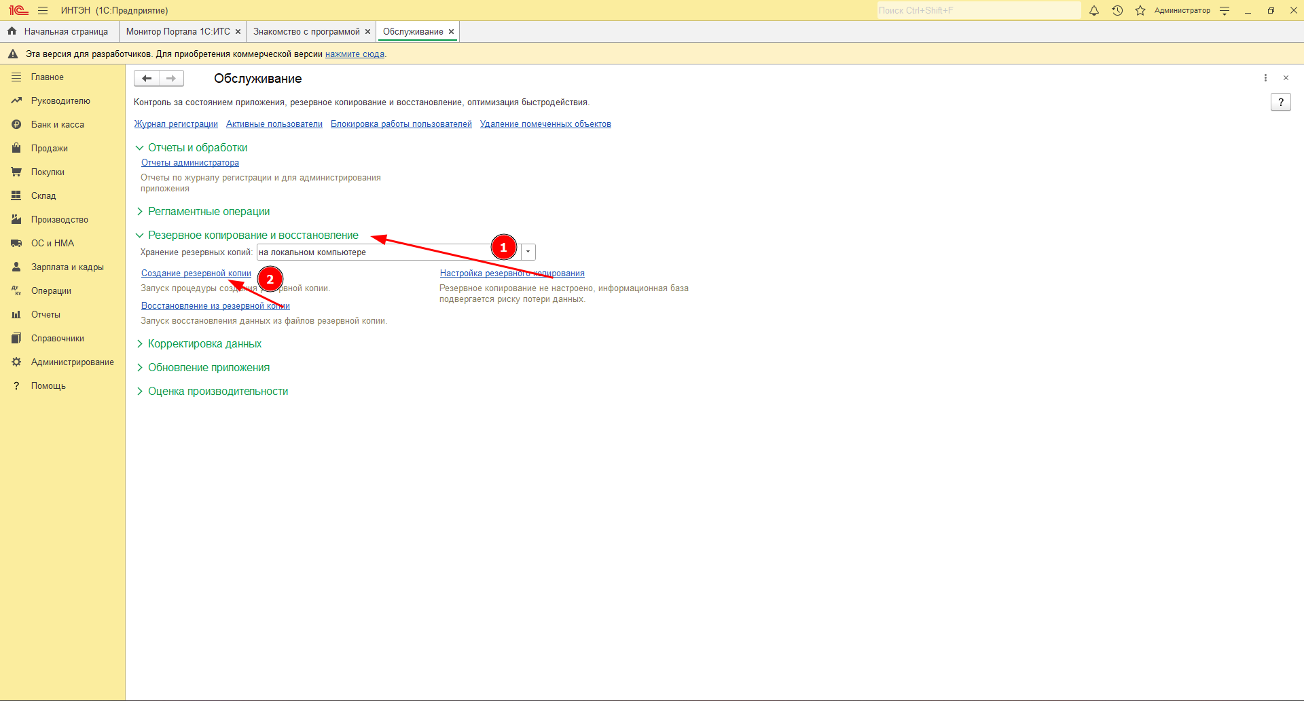Open help with the question mark button
1304x701 pixels.
[x=1281, y=102]
